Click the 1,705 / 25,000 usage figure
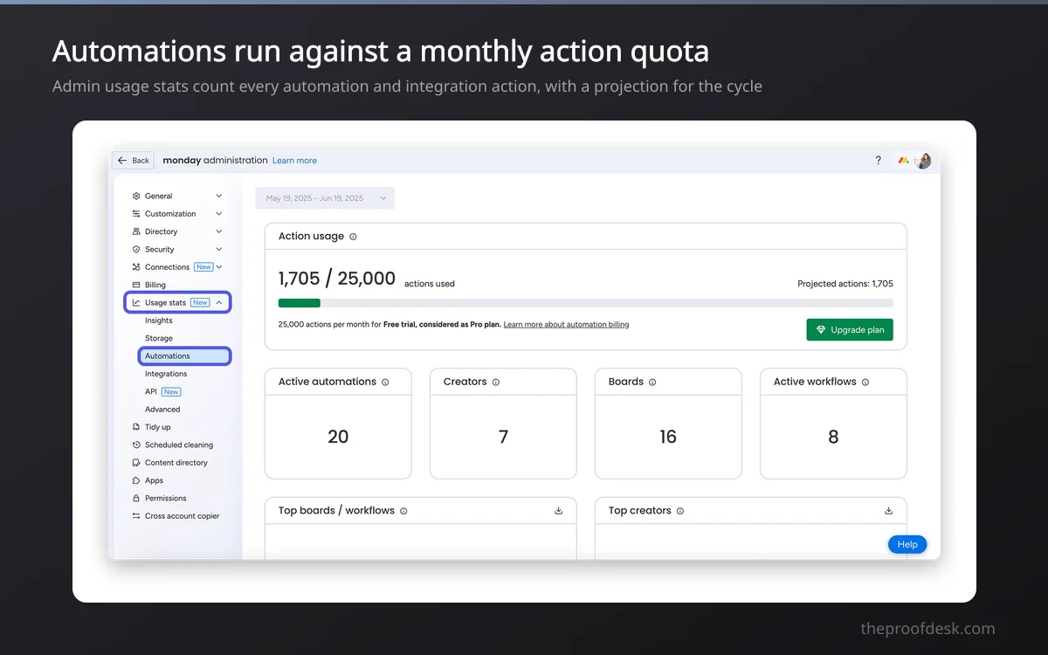Image resolution: width=1048 pixels, height=655 pixels. (x=337, y=279)
